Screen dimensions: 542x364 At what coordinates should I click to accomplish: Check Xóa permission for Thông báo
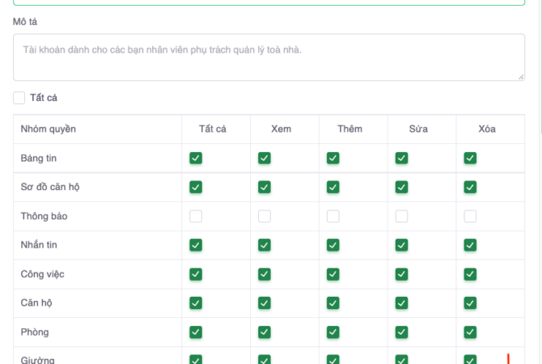(470, 216)
